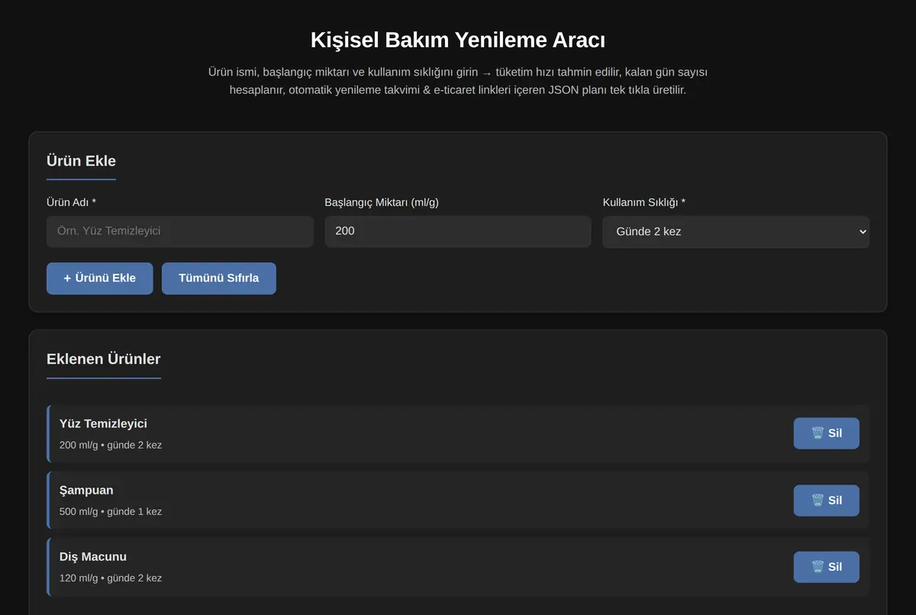Delete Yüz Temizleyici with its Sil button
916x615 pixels.
(827, 433)
